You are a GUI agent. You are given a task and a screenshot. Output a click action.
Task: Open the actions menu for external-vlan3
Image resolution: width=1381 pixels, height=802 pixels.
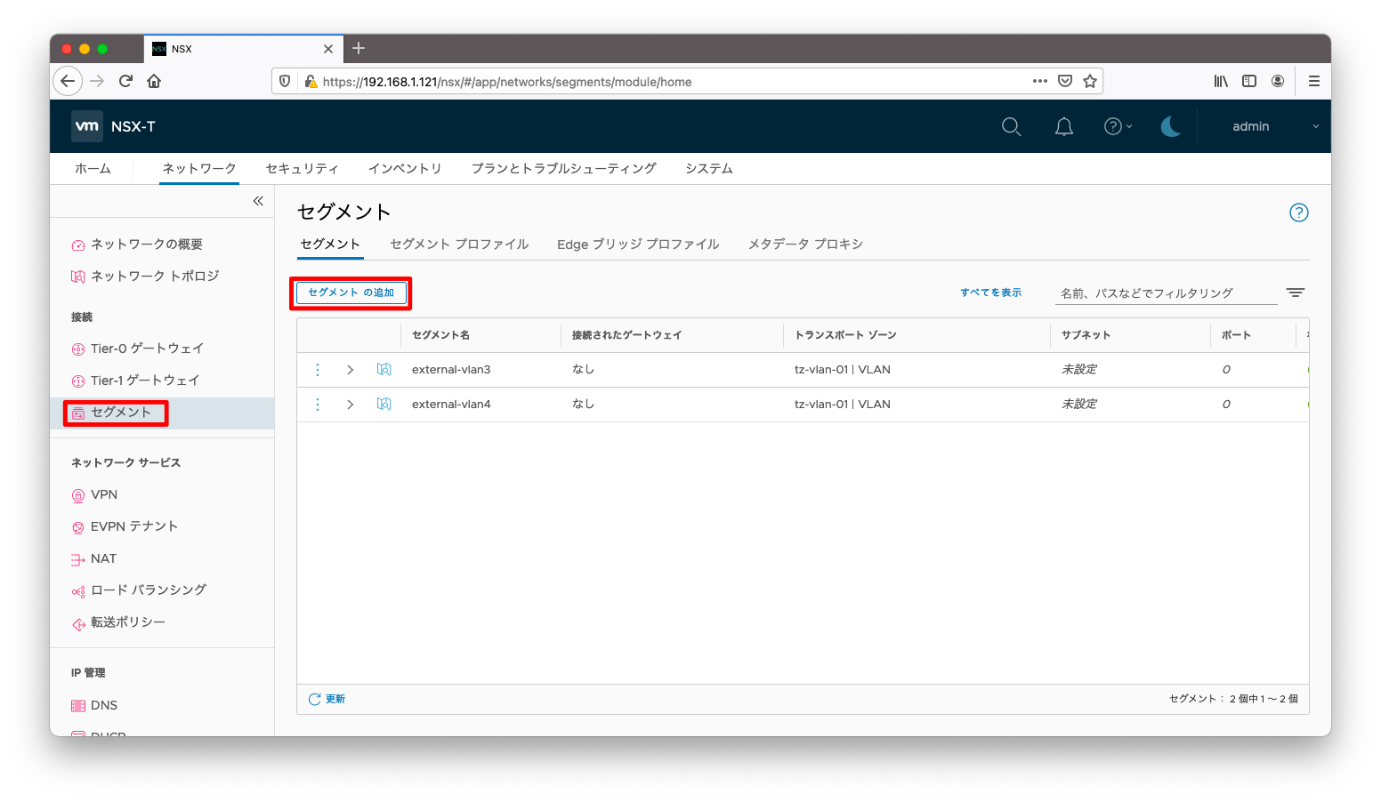[x=318, y=369]
